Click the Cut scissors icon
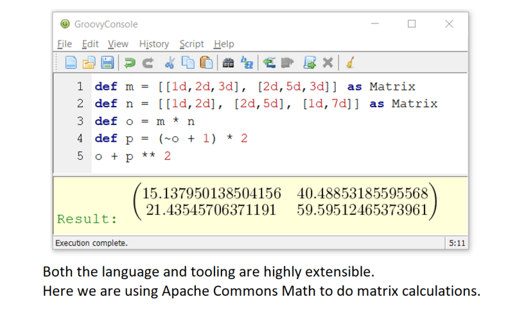Viewport: 526px width, 315px height. click(170, 63)
